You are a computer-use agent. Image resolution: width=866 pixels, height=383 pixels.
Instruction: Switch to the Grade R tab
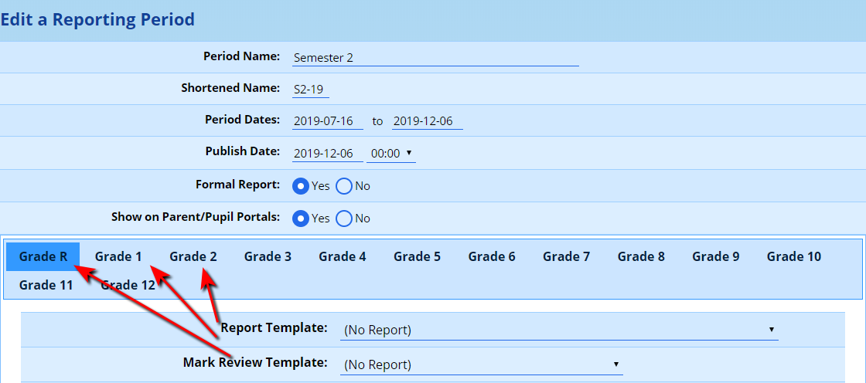43,256
